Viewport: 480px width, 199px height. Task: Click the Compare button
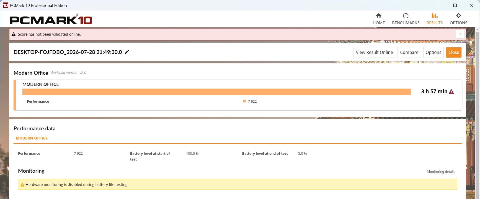409,52
